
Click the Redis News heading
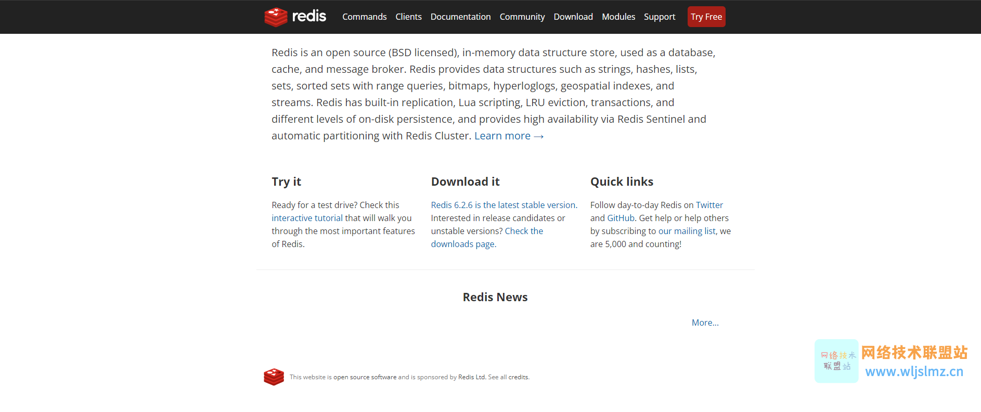pos(495,297)
